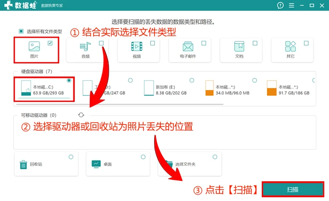The width and height of the screenshot is (329, 201).
Task: Select the 视频 video type icon
Action: (137, 46)
